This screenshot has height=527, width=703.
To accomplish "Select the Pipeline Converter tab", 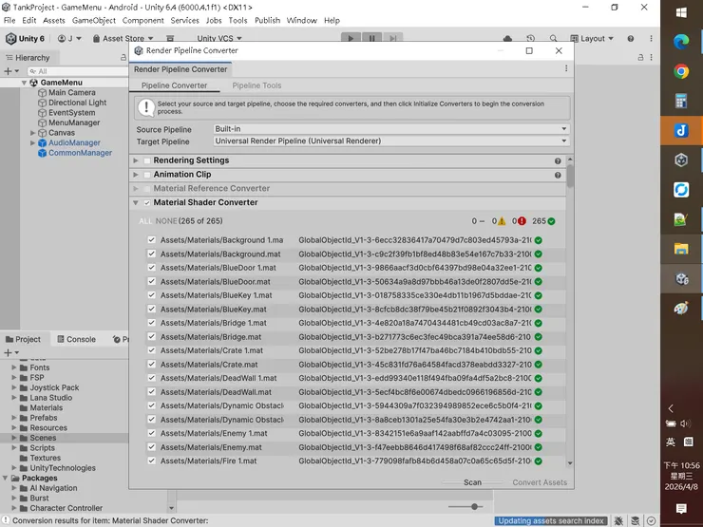I will tap(175, 85).
